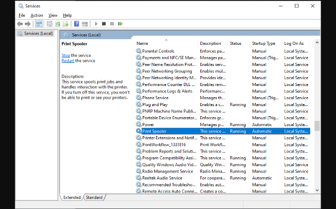
Task: Click the gear icon beside Realtek Audio Service
Action: (138, 178)
